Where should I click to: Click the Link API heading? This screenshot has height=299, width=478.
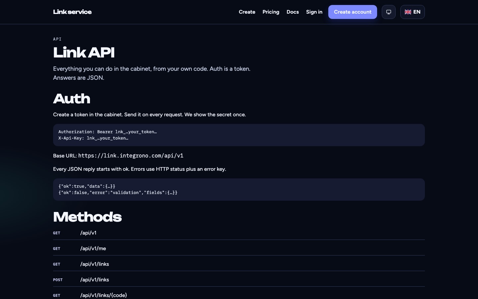pos(84,52)
